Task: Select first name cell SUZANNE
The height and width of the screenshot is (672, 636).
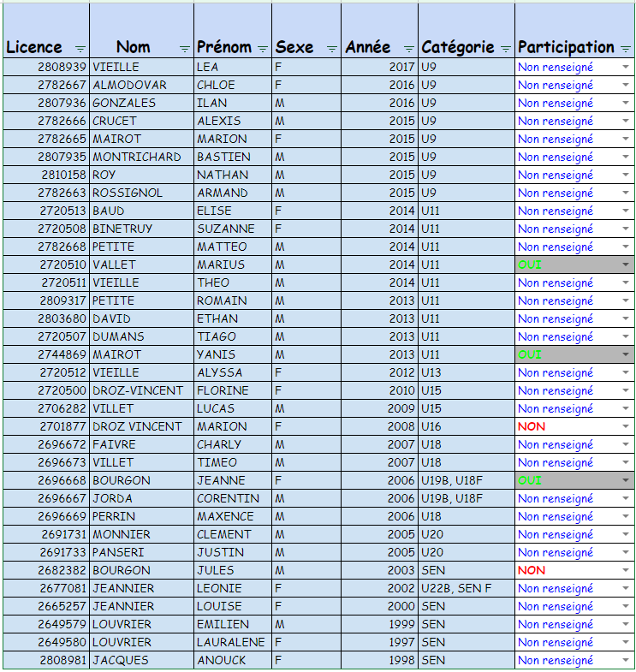Action: [x=233, y=229]
